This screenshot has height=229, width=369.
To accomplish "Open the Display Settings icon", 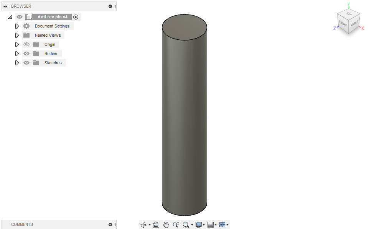I will [x=198, y=225].
